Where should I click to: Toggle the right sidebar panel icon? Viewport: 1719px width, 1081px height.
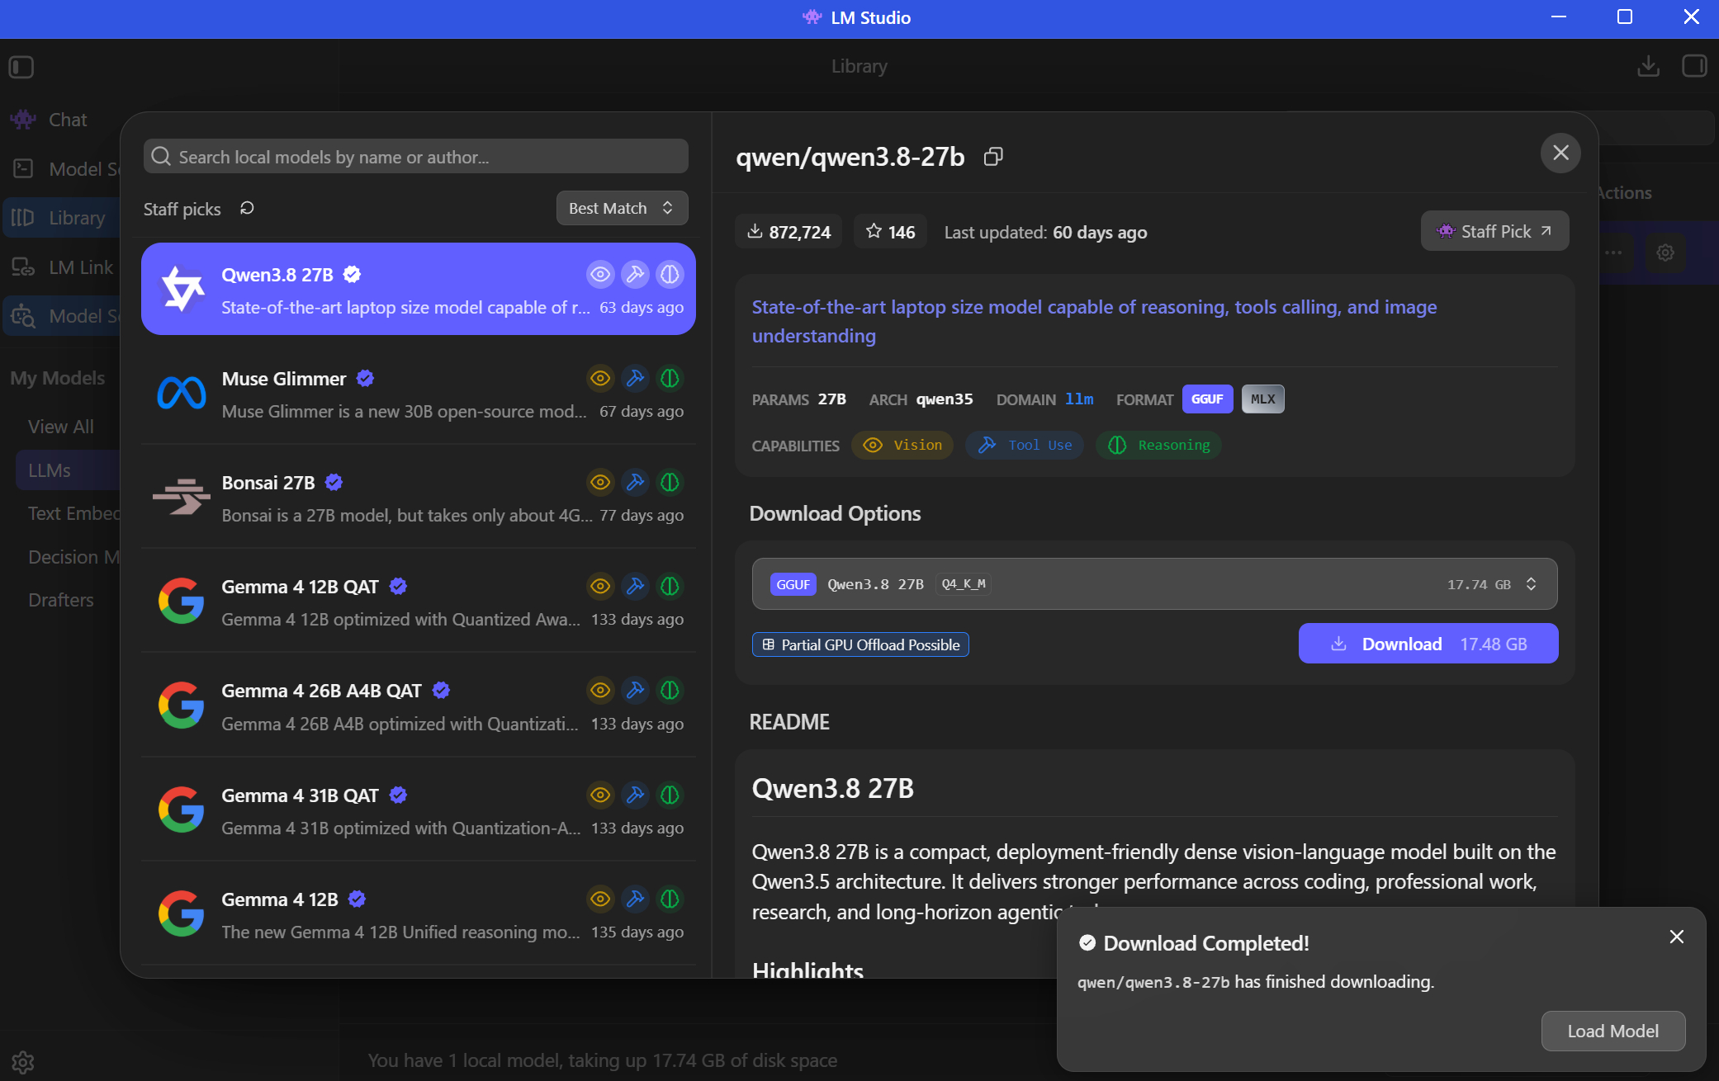[x=1694, y=66]
